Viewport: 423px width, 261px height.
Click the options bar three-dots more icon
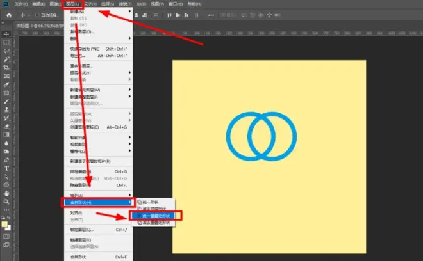pyautogui.click(x=211, y=15)
